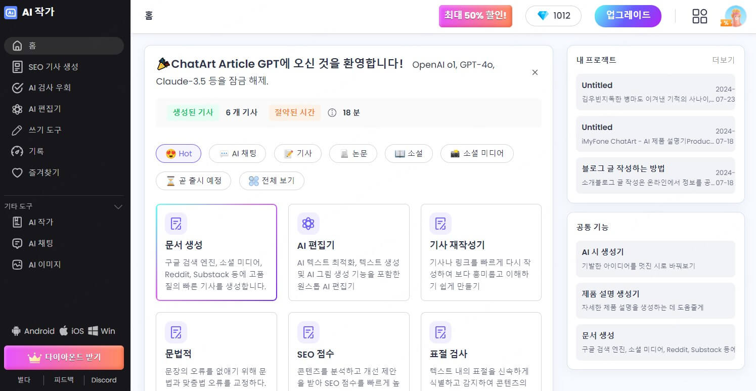Switch to the 기사 category tab
The width and height of the screenshot is (756, 391).
(x=298, y=153)
